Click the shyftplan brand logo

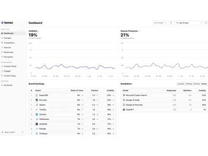point(37,124)
